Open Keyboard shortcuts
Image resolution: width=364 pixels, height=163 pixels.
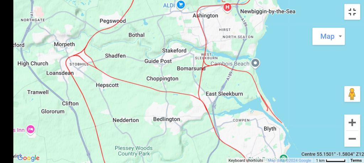point(246,161)
